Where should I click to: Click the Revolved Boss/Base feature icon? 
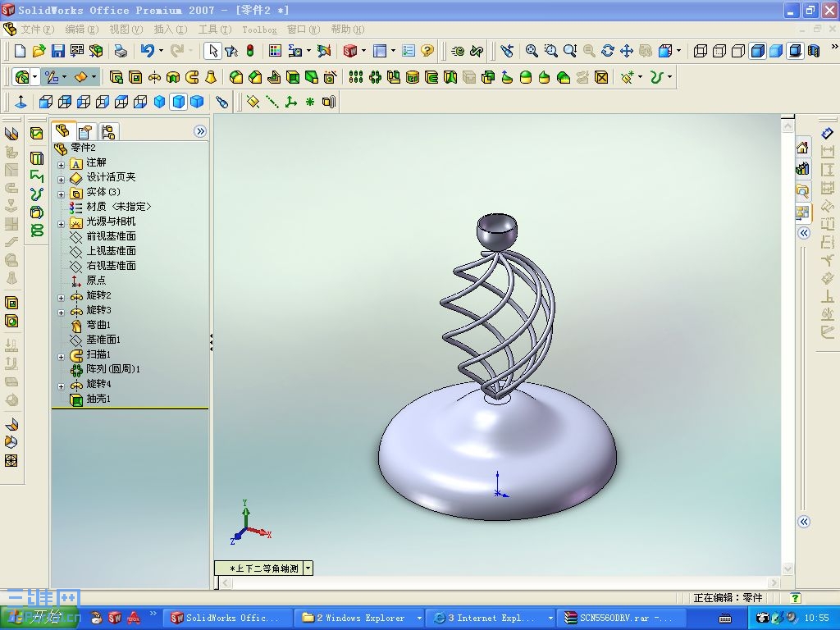pos(154,77)
